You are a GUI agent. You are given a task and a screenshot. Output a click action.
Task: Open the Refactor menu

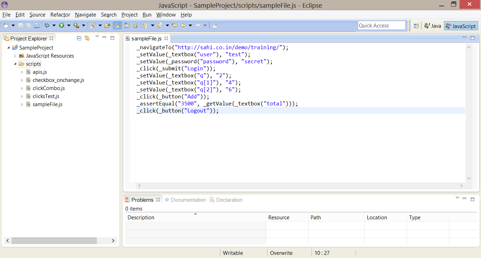tap(60, 15)
